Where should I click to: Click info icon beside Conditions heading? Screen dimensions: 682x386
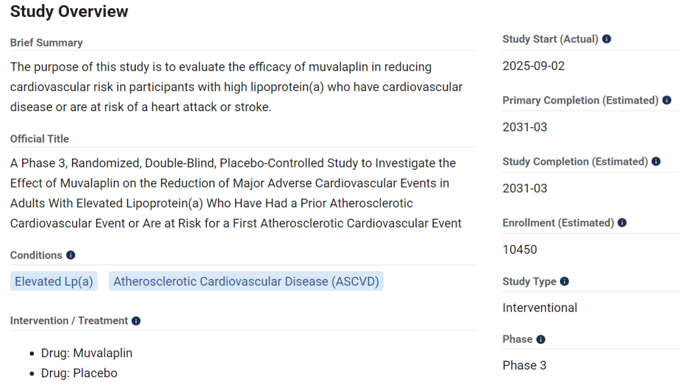(71, 255)
